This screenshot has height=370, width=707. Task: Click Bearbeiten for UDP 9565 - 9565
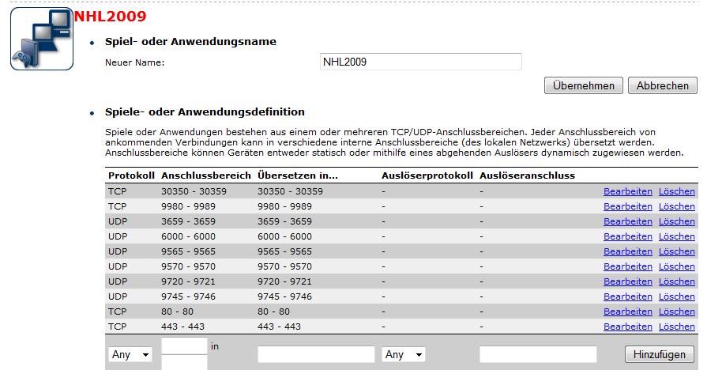click(x=628, y=251)
